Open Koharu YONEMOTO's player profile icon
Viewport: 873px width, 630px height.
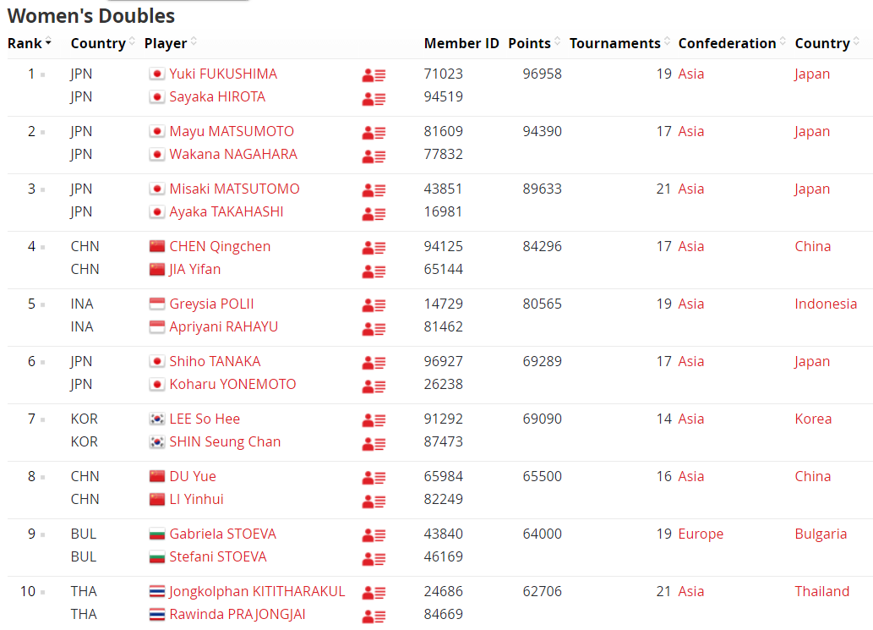click(x=374, y=386)
